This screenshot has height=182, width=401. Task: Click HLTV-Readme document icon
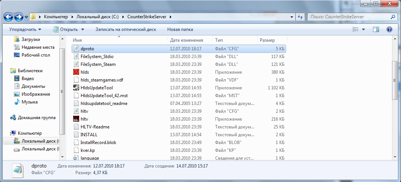point(76,127)
